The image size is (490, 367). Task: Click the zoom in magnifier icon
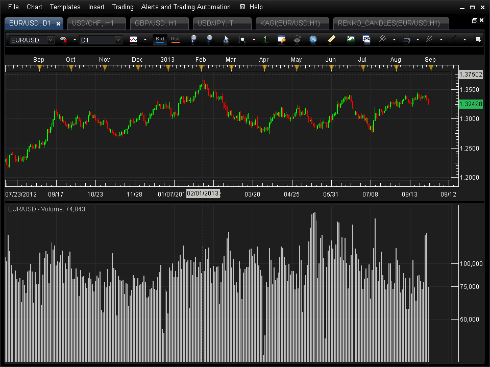coord(194,39)
